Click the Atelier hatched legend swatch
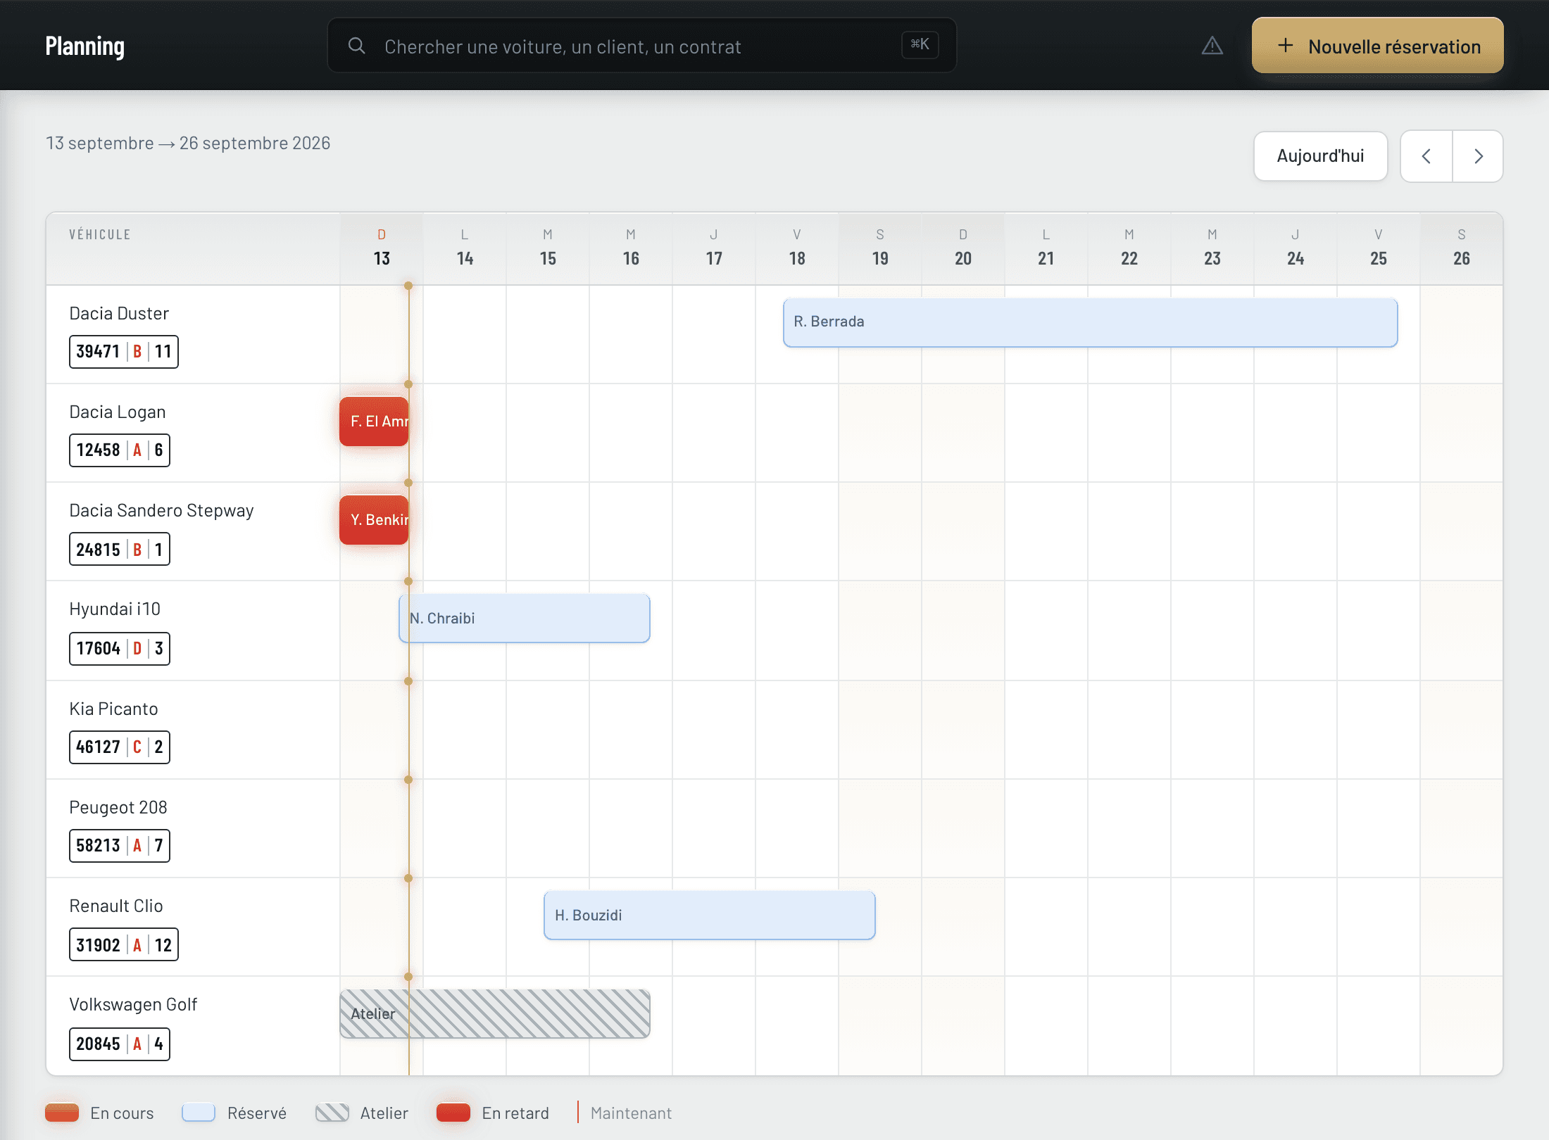 click(332, 1113)
